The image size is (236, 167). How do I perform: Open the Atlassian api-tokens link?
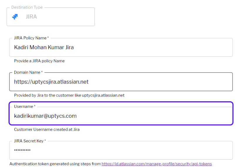click(157, 164)
